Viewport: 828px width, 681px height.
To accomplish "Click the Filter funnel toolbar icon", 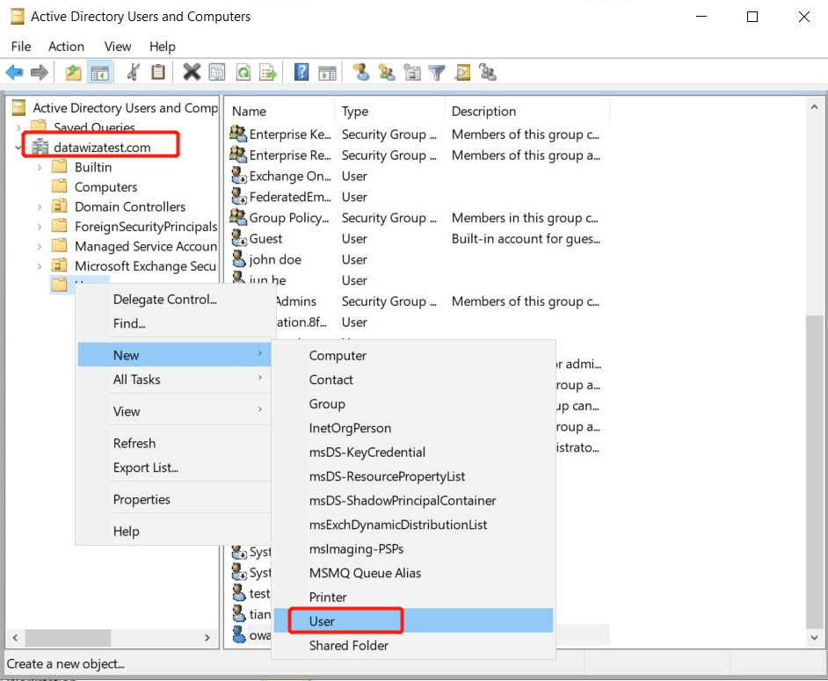I will click(x=437, y=72).
